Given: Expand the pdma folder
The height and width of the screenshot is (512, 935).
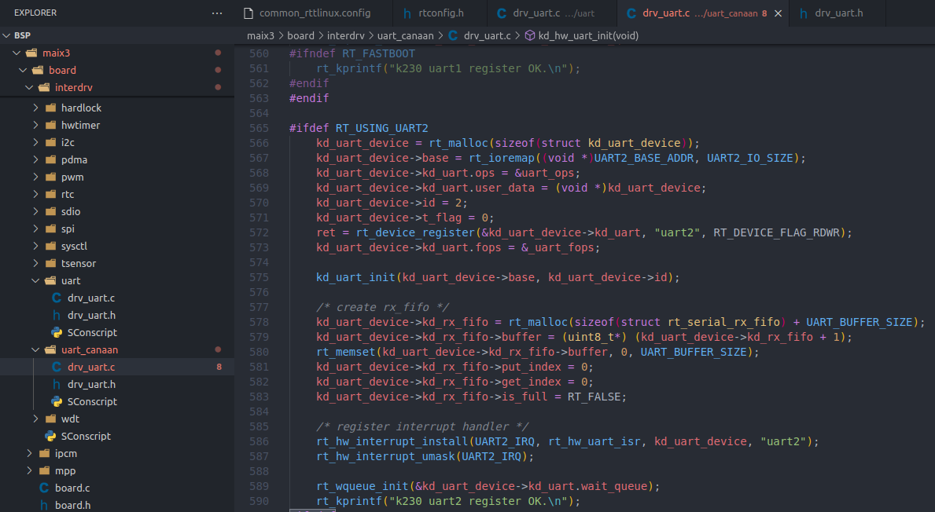Looking at the screenshot, I should point(35,159).
